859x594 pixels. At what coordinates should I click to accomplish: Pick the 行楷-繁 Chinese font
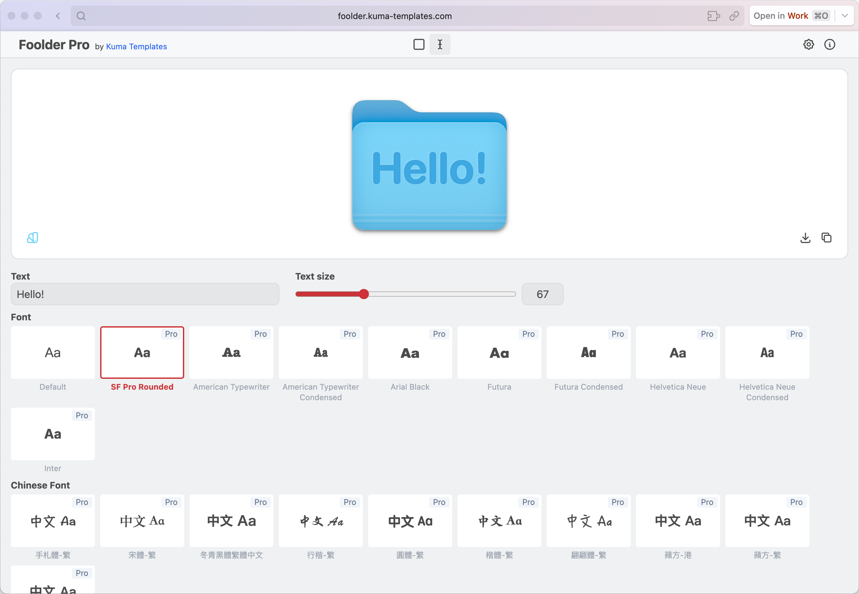[321, 521]
